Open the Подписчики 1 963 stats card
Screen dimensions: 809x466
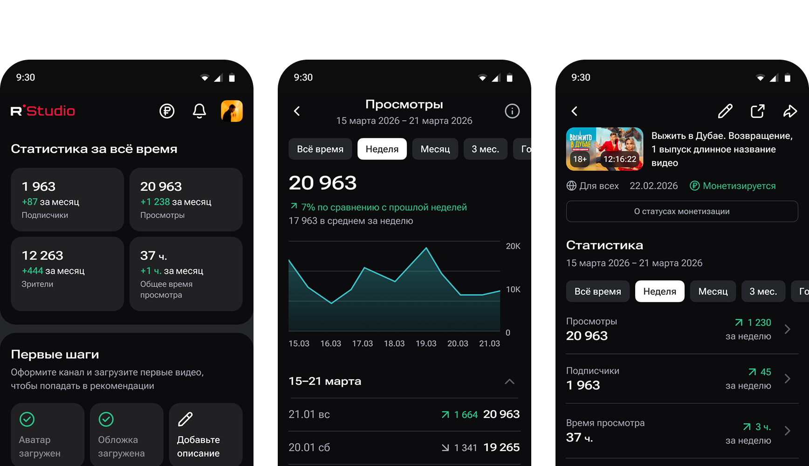coord(67,199)
